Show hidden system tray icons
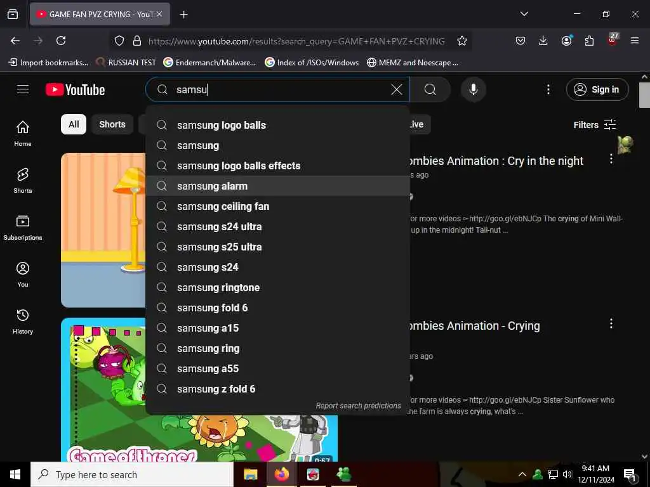Screen dimensions: 650x487 pos(522,474)
